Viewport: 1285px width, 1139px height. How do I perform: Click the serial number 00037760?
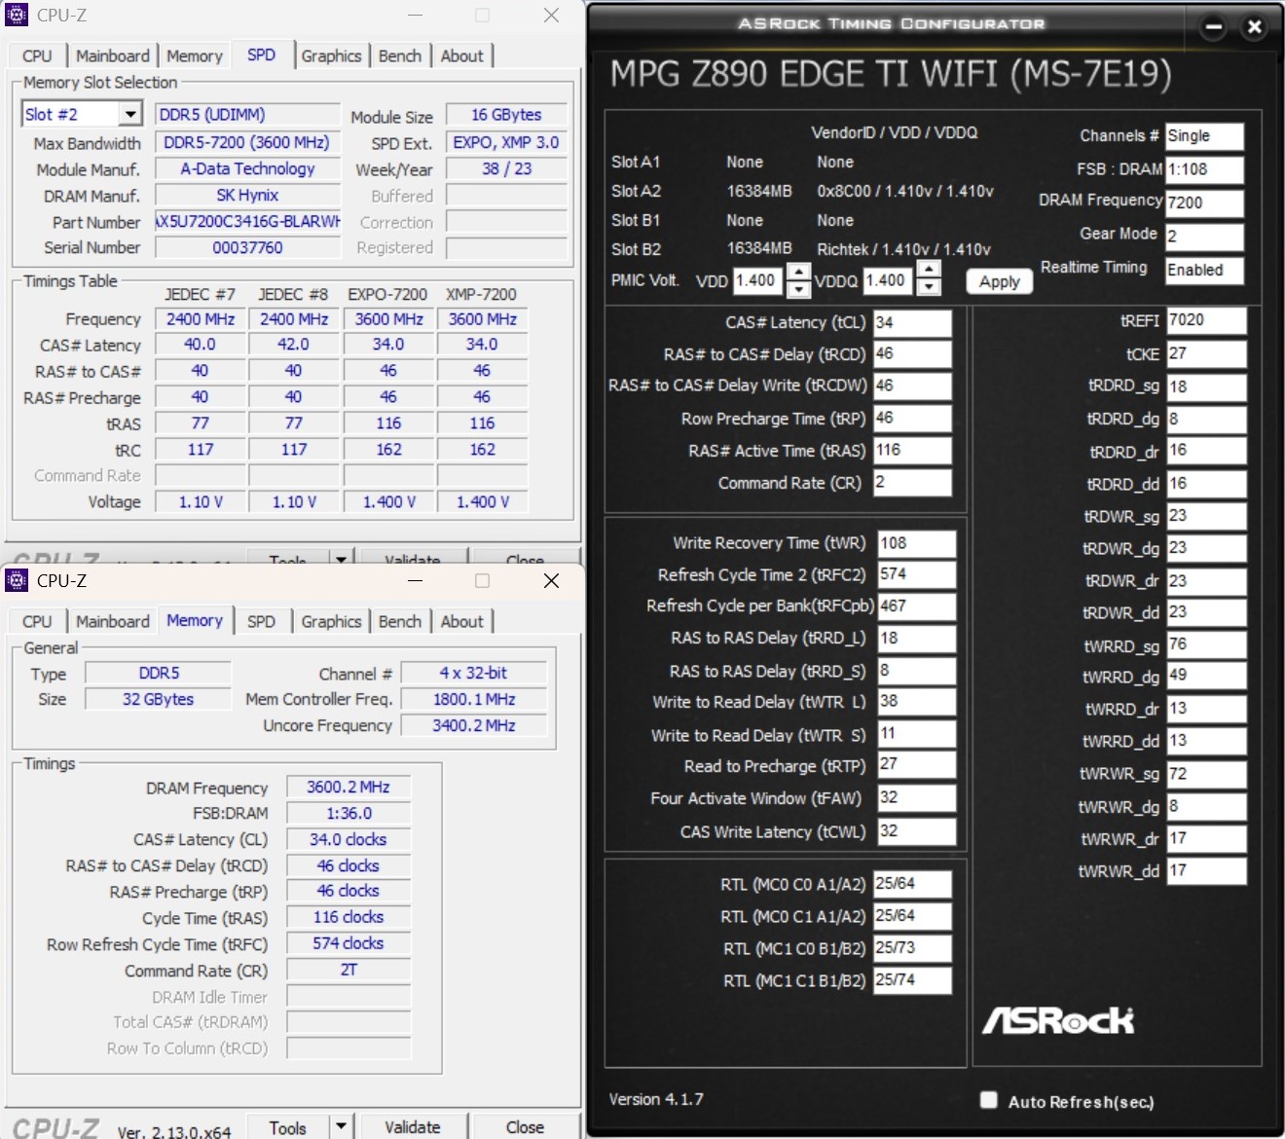tap(247, 247)
